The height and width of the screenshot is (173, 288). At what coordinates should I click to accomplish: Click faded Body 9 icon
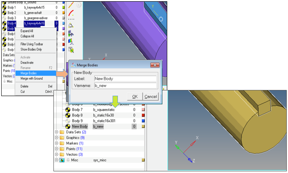[68, 121]
